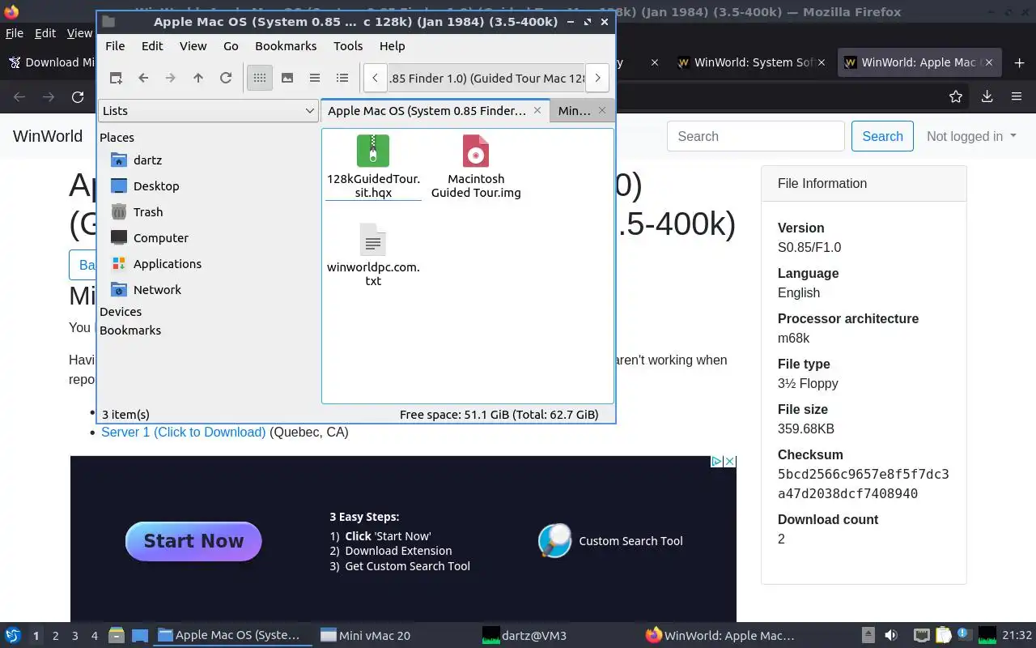Bookmark this page with star icon
The height and width of the screenshot is (648, 1036).
pos(956,97)
